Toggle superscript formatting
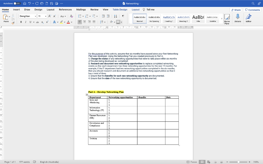Screen dimensions: 263x164 click(47, 22)
